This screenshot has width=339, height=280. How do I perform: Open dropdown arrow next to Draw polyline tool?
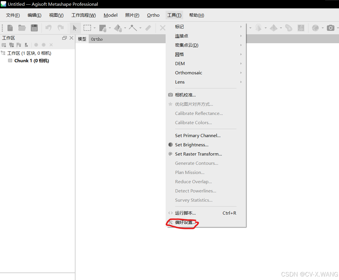click(141, 28)
